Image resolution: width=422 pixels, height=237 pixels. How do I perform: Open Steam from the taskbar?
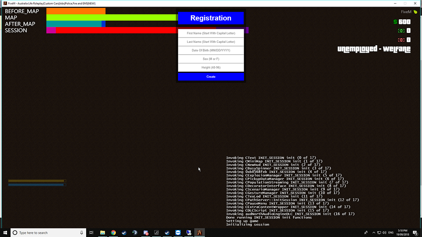coord(124,232)
